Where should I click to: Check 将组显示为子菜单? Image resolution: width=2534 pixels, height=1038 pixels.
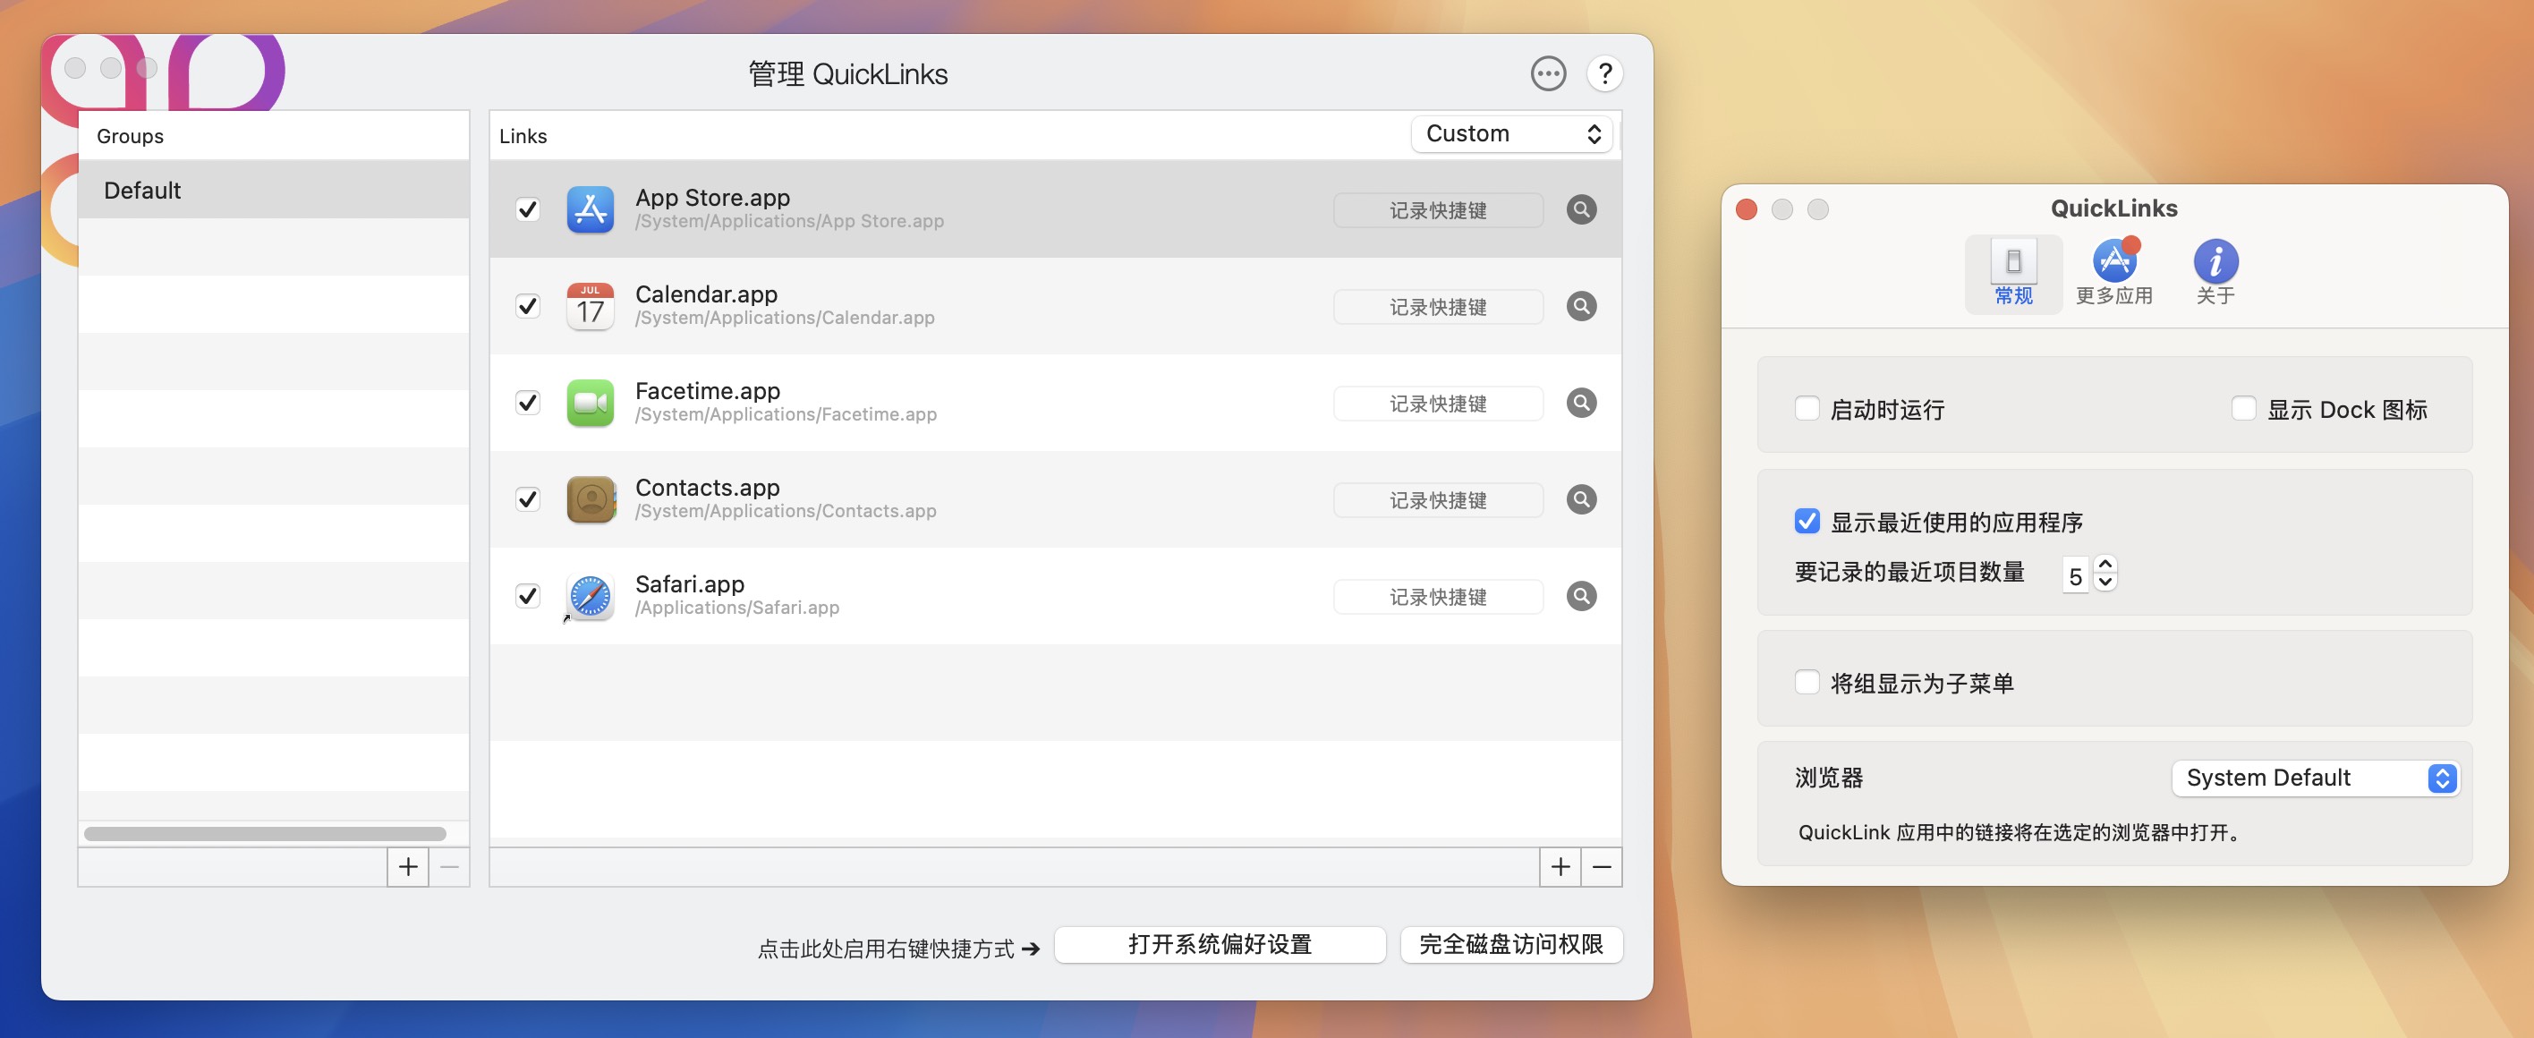[x=1807, y=682]
